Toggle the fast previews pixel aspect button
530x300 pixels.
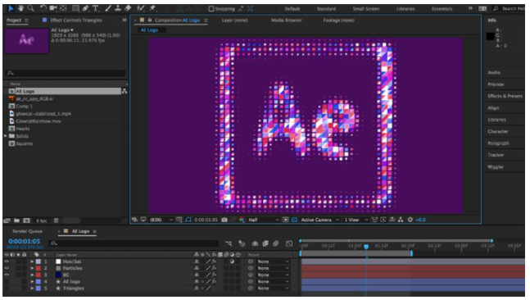click(383, 220)
